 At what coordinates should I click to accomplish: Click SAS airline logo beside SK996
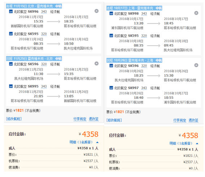pos(11,12)
